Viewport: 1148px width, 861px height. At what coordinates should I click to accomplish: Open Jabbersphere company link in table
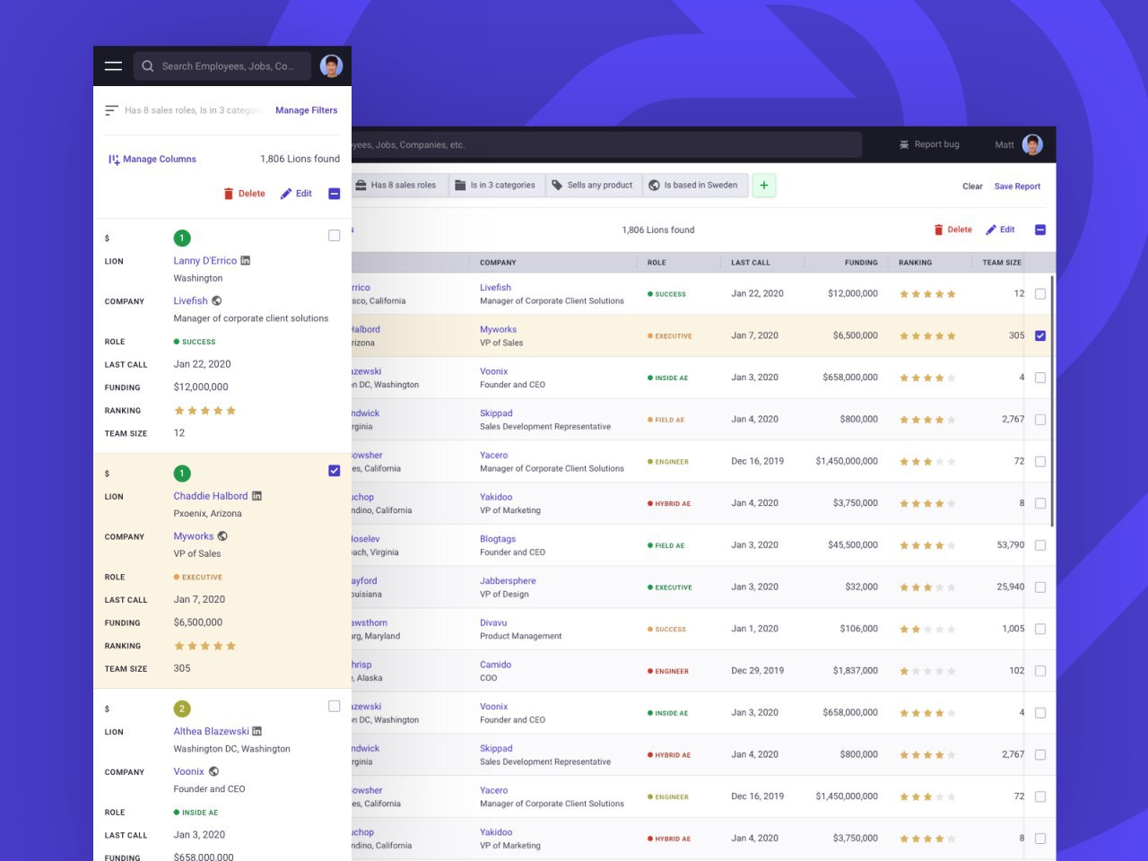coord(508,581)
